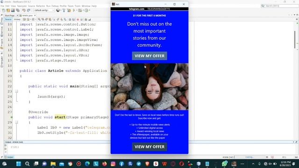Open File Explorer from taskbar
This screenshot has width=299, height=168.
53,164
